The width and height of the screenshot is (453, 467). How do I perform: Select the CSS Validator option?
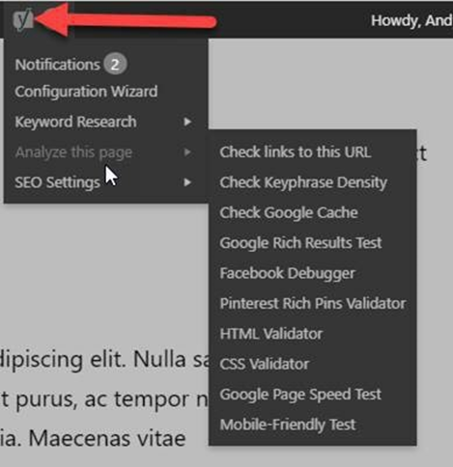pyautogui.click(x=265, y=364)
